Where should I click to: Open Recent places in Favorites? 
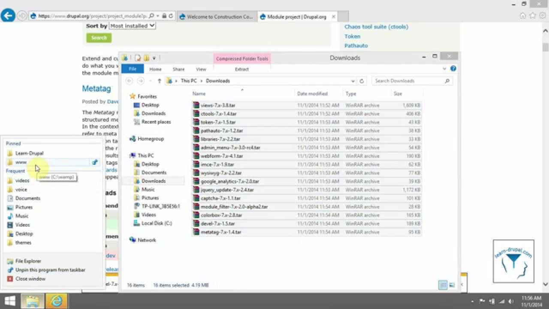pos(156,122)
